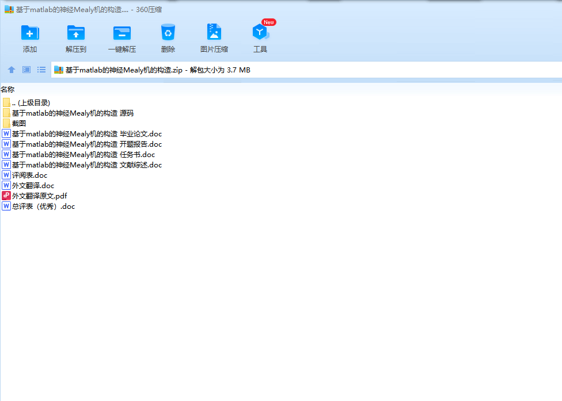Select file name 评阅表.doc
This screenshot has width=562, height=401.
(x=30, y=175)
